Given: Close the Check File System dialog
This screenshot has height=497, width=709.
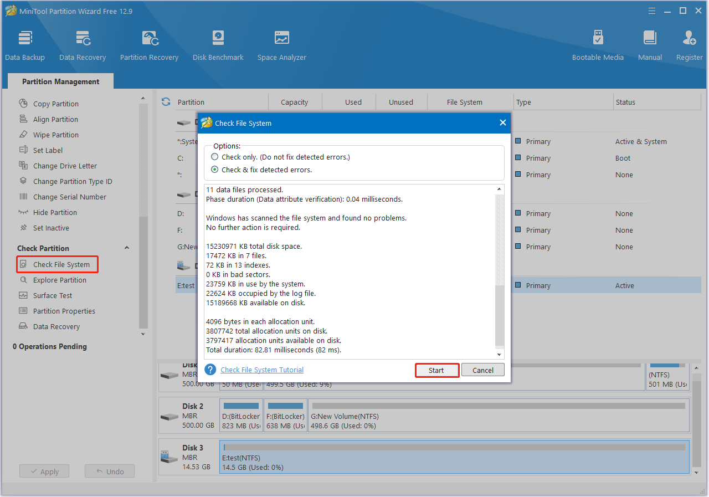Looking at the screenshot, I should point(502,122).
